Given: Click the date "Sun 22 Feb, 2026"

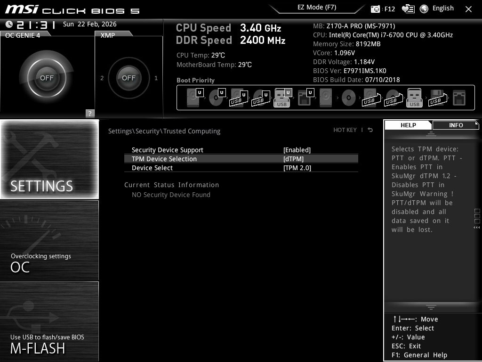Looking at the screenshot, I should 90,24.
